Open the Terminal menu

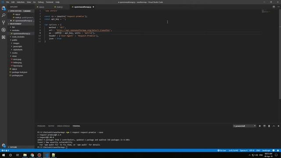coord(50,2)
